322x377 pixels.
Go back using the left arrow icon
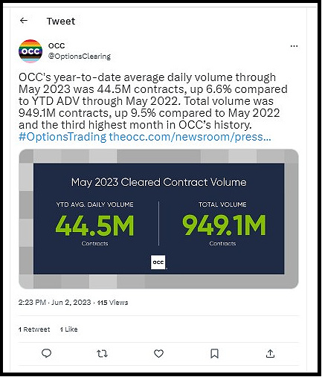pos(24,21)
